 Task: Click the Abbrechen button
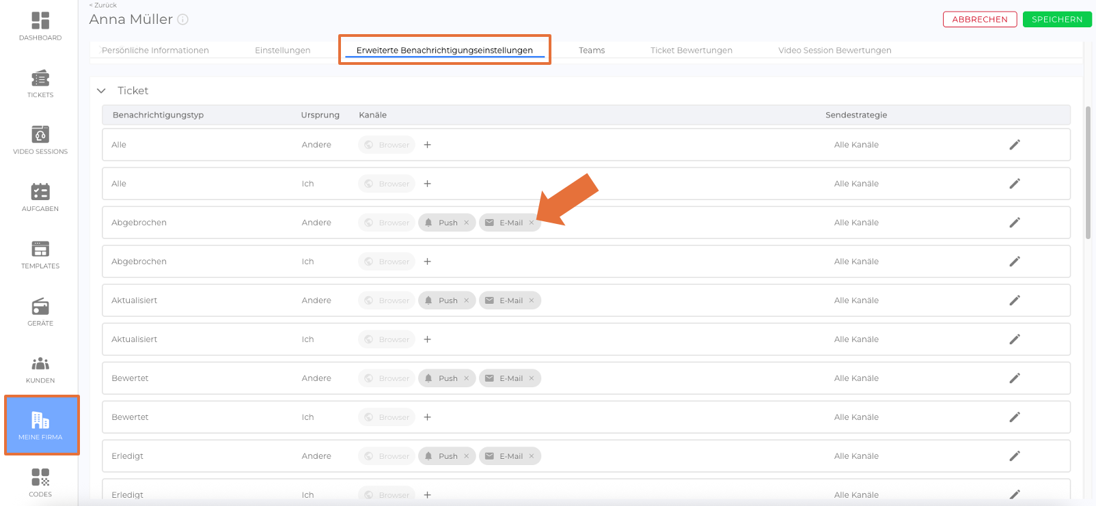click(x=979, y=19)
